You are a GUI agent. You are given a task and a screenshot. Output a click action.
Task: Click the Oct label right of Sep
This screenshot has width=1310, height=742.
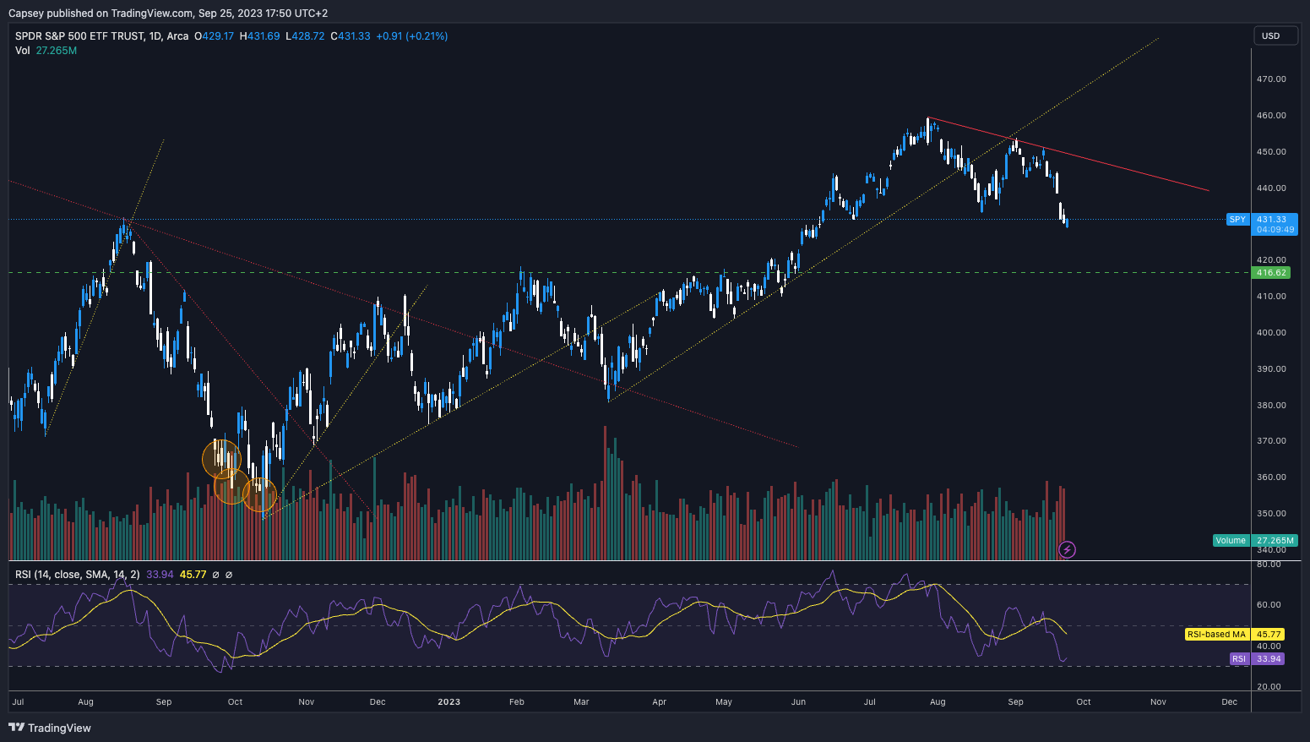click(1084, 702)
